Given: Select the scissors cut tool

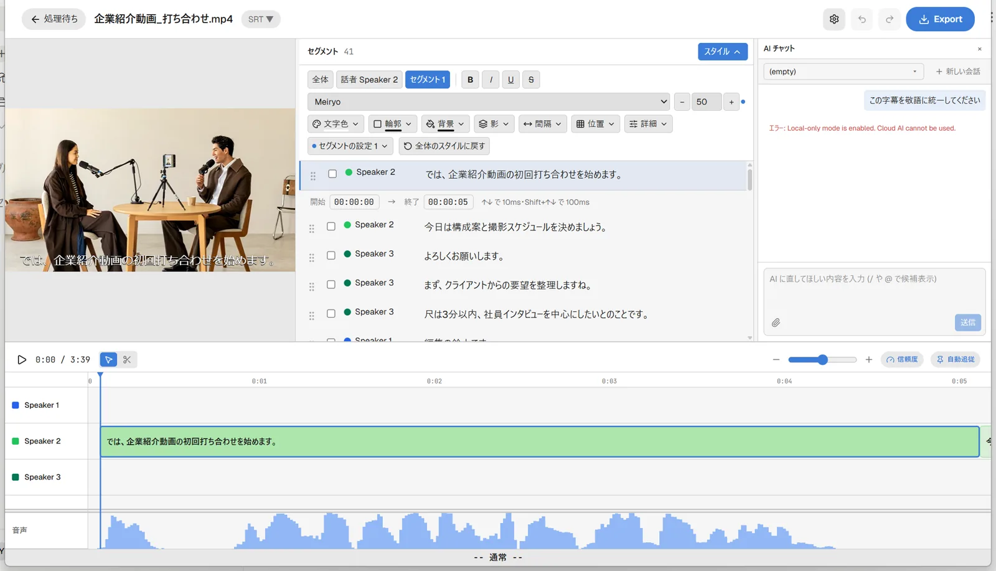Looking at the screenshot, I should [127, 360].
